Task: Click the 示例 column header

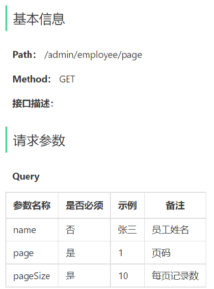Action: click(x=127, y=205)
